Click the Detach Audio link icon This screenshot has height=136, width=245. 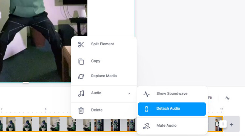pos(146,109)
